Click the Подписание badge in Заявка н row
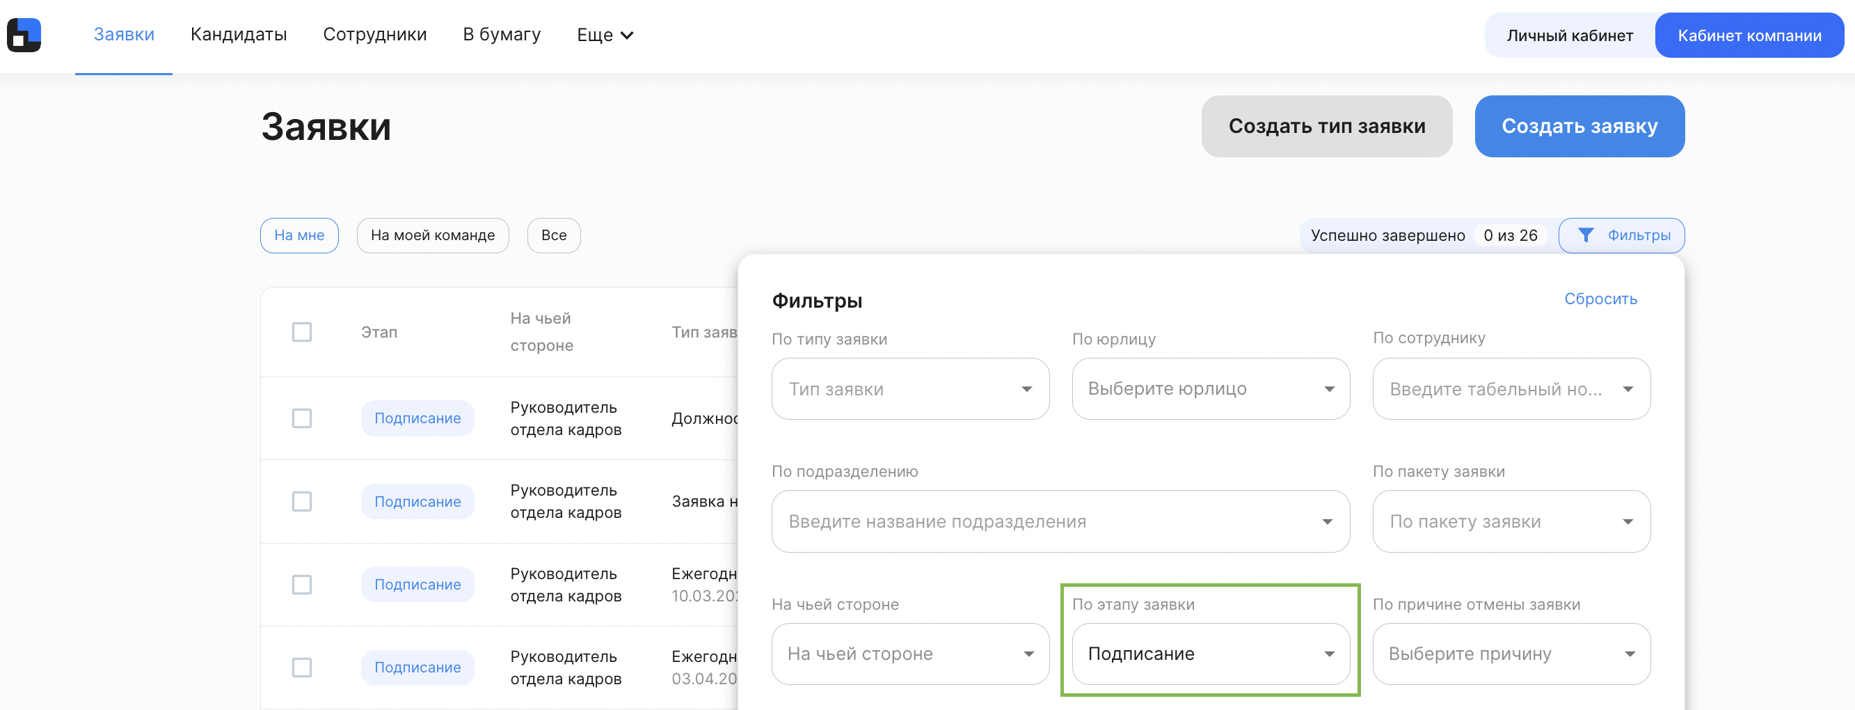Viewport: 1855px width, 710px height. (x=417, y=501)
